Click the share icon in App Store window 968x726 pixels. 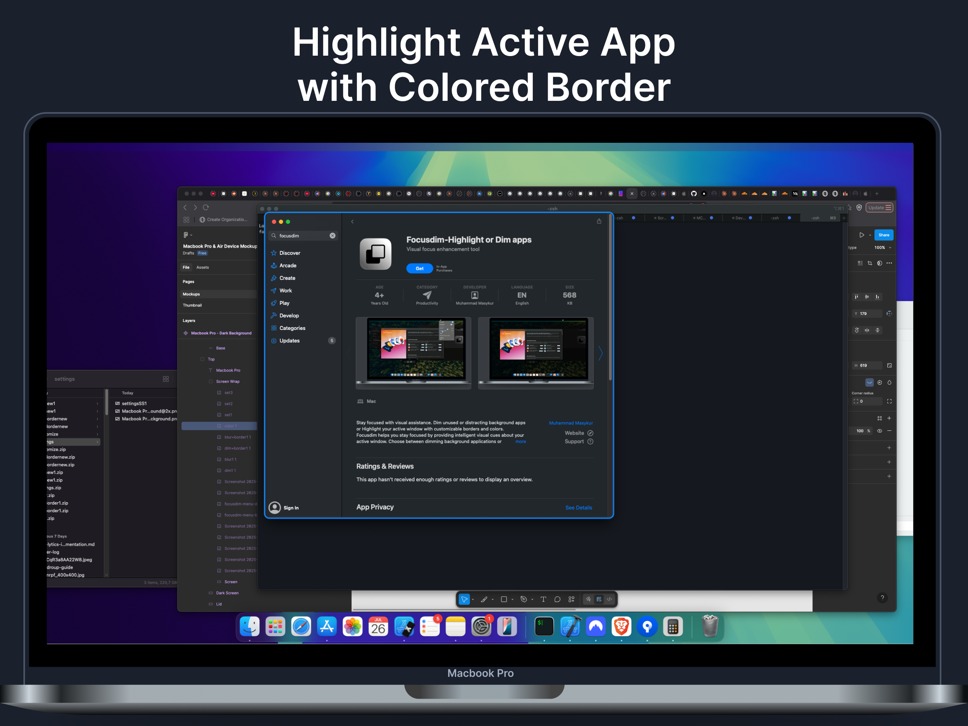tap(599, 221)
